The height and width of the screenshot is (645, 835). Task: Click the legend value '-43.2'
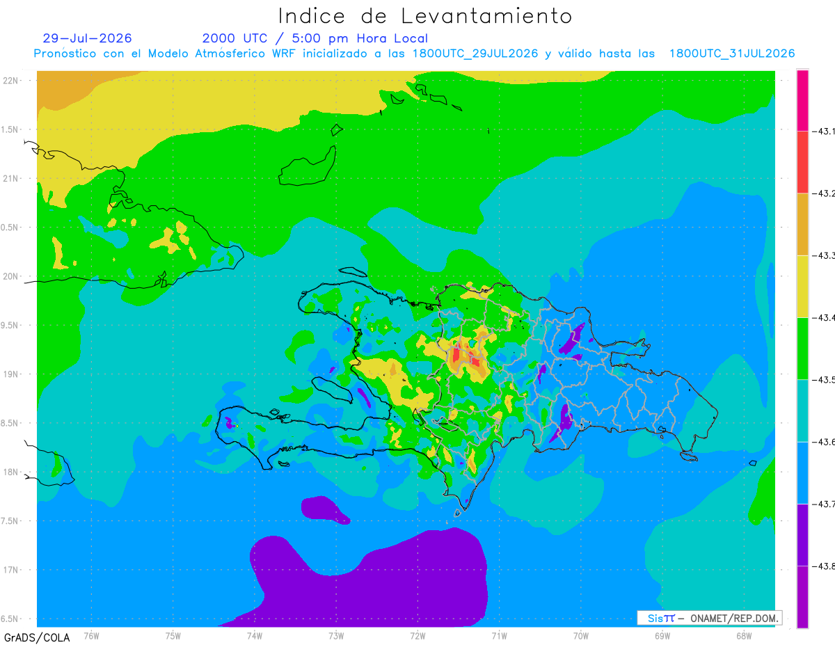coord(823,193)
